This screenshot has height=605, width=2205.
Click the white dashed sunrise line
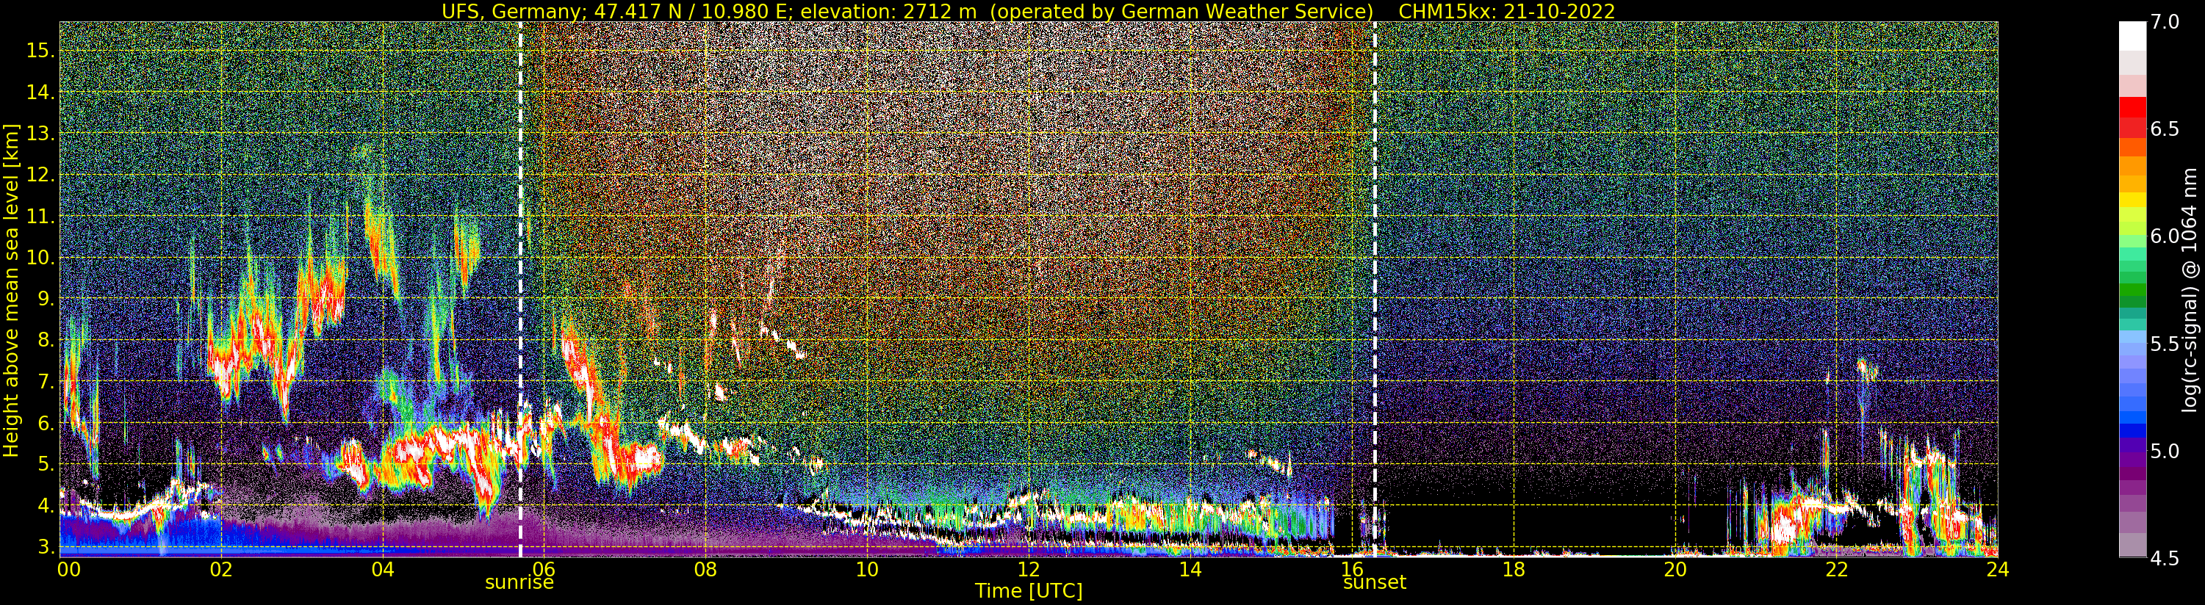point(520,289)
